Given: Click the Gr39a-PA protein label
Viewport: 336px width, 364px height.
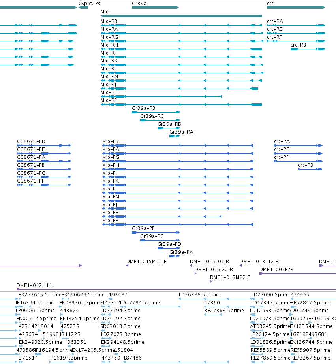Looking at the screenshot, I should coord(181,252).
